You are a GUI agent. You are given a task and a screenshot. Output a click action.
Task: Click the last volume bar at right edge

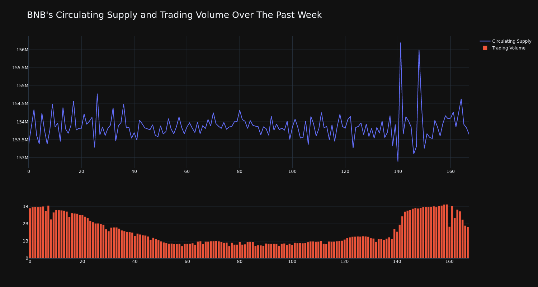point(468,243)
